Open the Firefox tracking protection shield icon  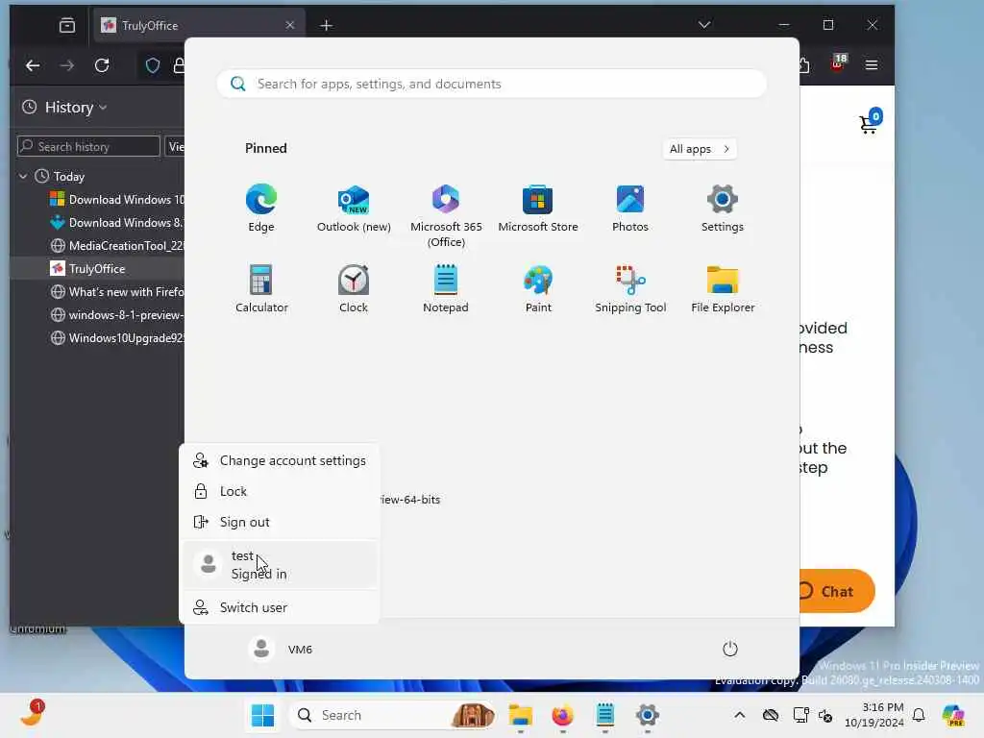pos(153,65)
